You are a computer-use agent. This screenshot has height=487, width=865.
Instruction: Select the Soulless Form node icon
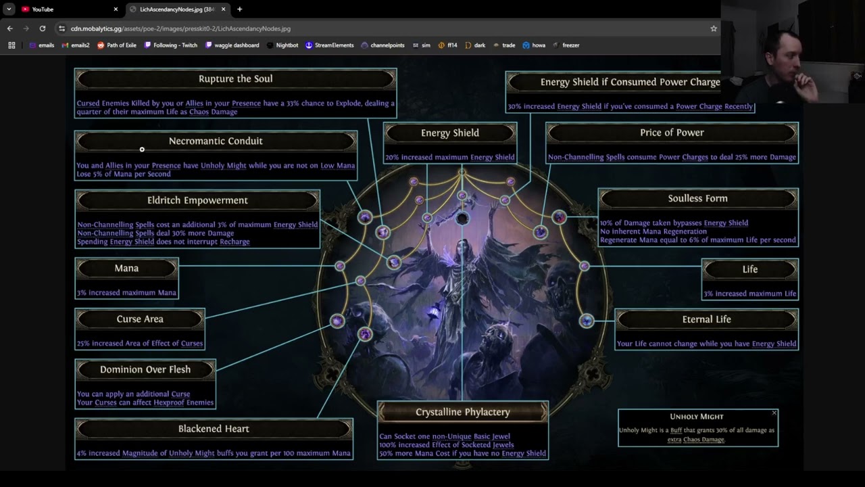(x=559, y=217)
